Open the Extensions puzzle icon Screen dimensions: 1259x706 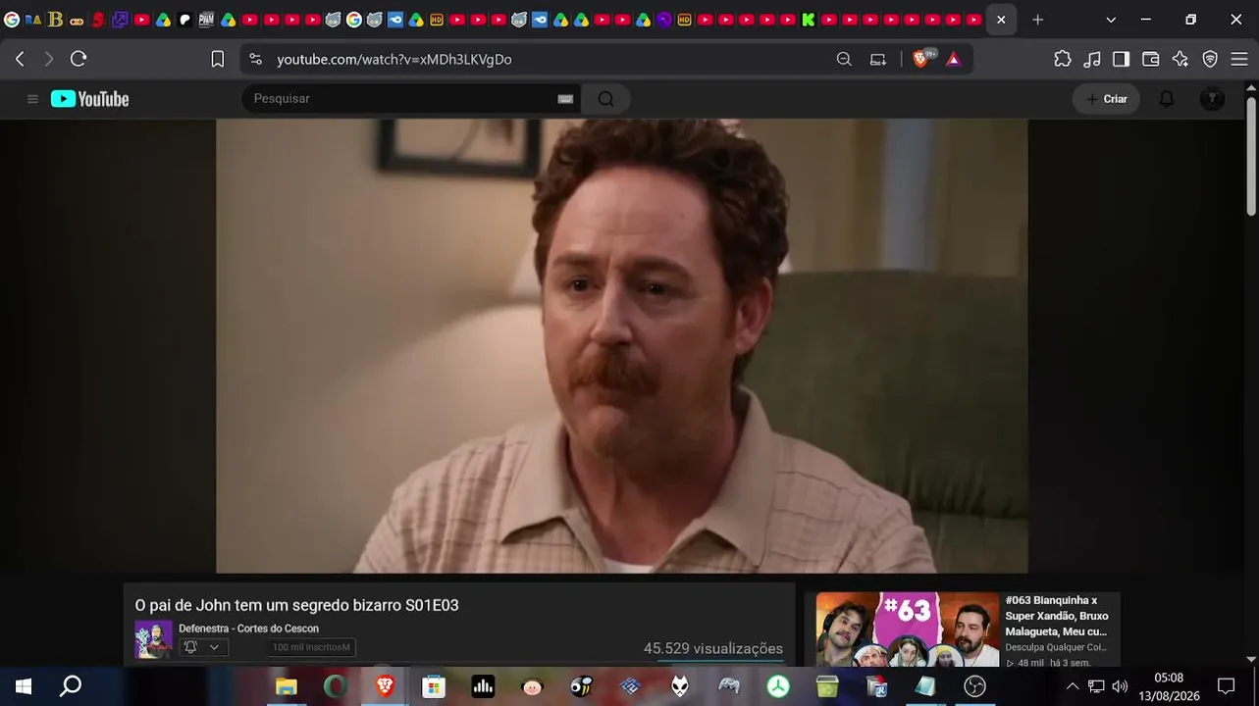(x=1063, y=59)
